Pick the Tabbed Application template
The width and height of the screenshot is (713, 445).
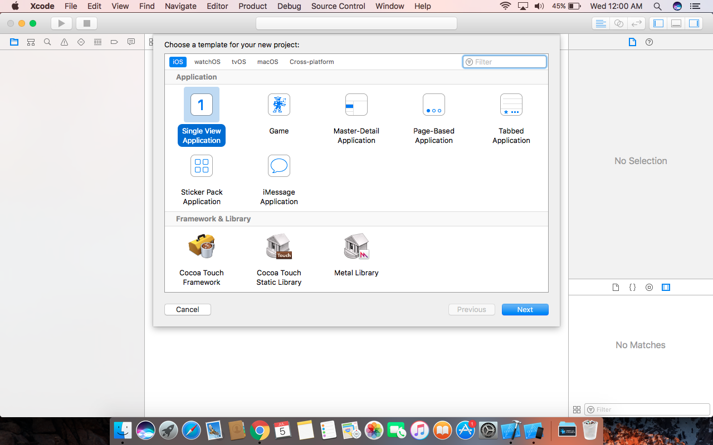point(511,105)
